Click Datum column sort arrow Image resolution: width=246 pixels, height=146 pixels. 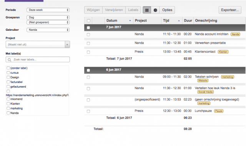pos(130,21)
